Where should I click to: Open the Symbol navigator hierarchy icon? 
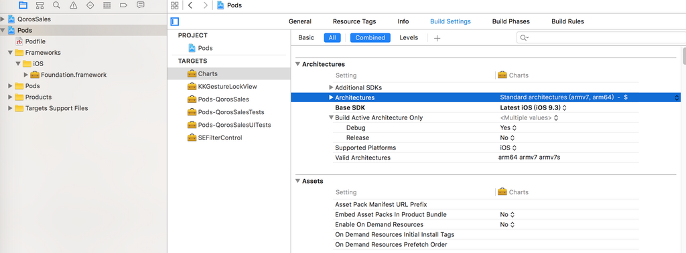pos(40,5)
